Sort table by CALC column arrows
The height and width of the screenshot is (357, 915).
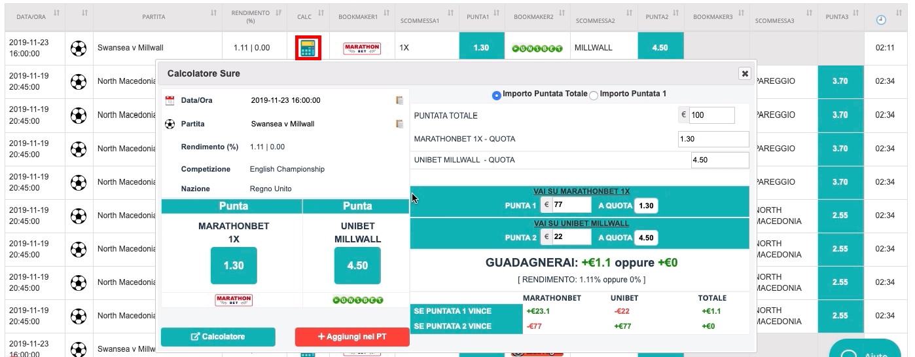point(321,13)
